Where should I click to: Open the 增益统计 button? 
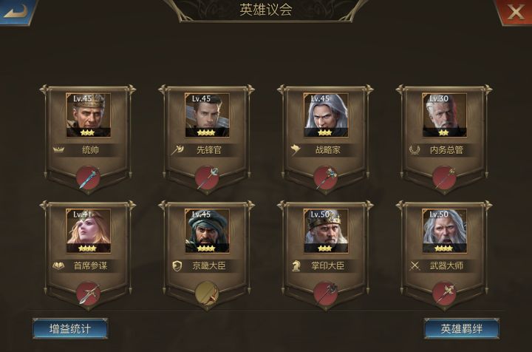coord(70,328)
